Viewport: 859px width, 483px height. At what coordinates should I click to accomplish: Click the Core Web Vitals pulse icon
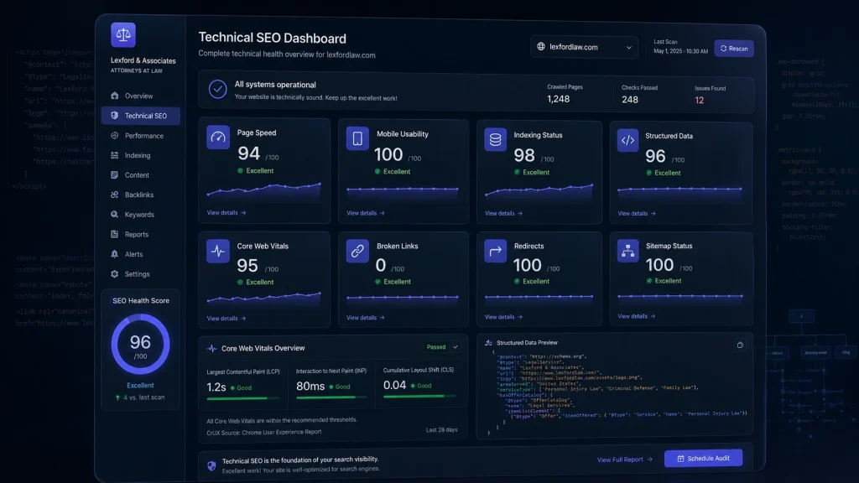click(x=218, y=252)
